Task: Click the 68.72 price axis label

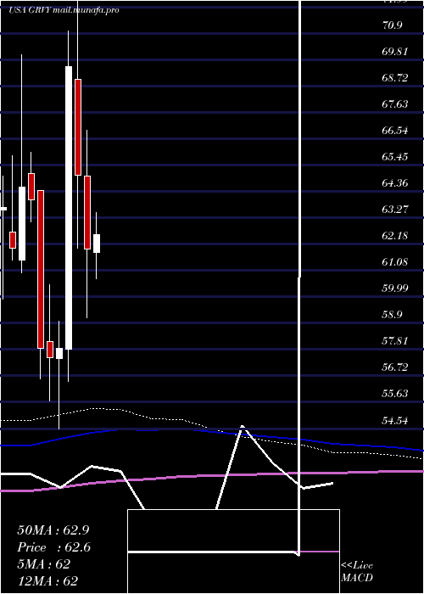Action: [x=395, y=78]
